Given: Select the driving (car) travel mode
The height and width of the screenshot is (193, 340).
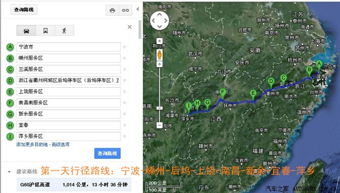Looking at the screenshot, I should 26,30.
